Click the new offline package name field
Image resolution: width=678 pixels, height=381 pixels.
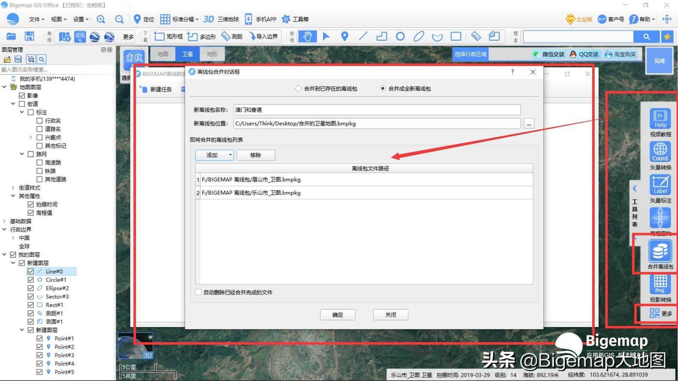376,110
